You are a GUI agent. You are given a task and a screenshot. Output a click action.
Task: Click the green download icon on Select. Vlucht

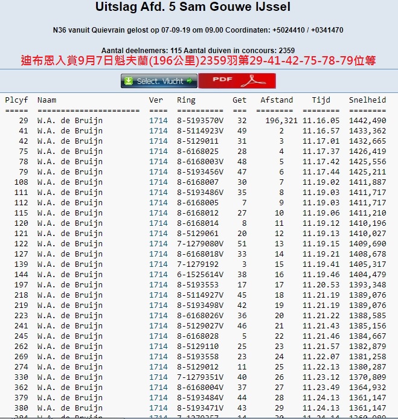(x=129, y=81)
